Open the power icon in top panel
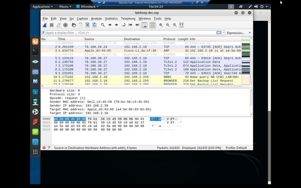 pyautogui.click(x=262, y=6)
